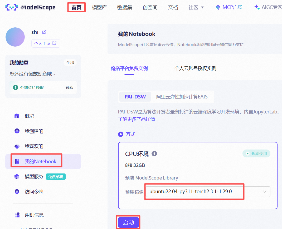Open the 了解更多产品详情 link
282x229 pixels.
point(137,119)
